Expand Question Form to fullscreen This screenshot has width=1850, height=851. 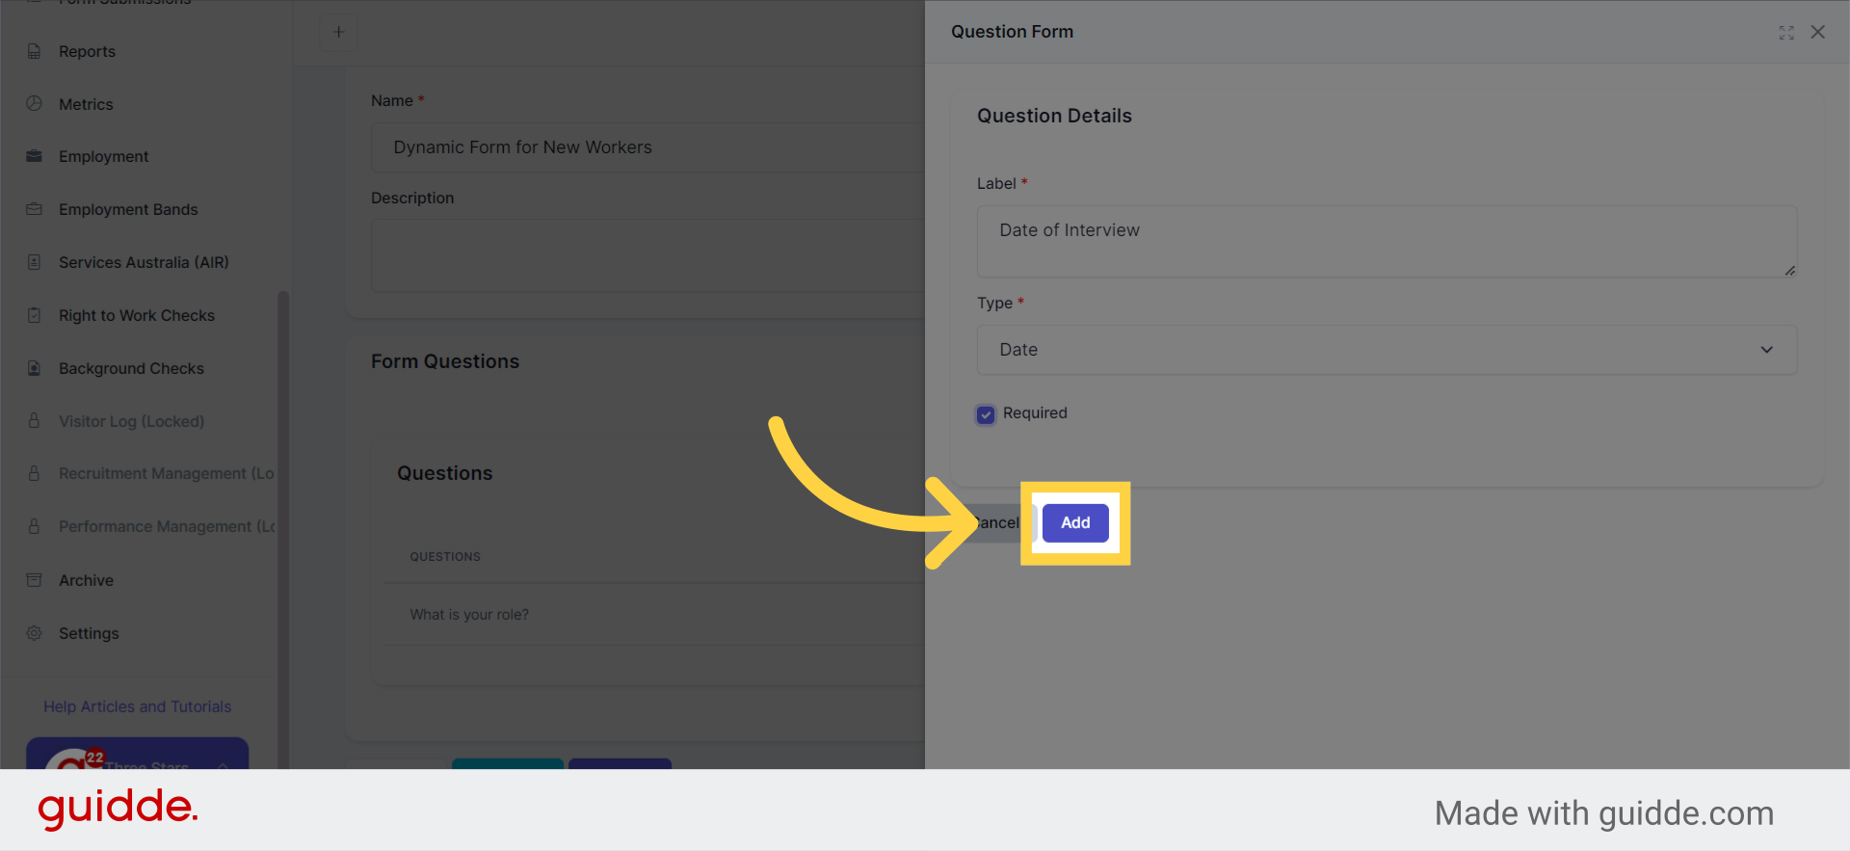(1786, 33)
